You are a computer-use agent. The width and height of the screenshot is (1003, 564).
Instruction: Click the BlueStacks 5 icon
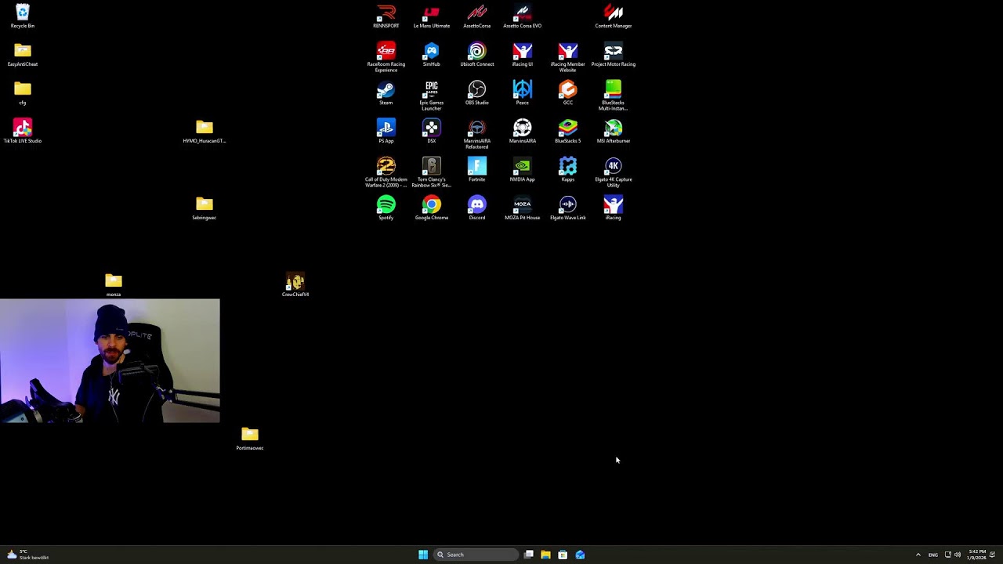(567, 131)
